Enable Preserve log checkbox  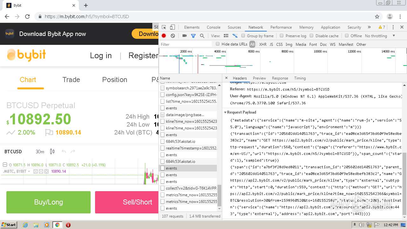pyautogui.click(x=281, y=36)
